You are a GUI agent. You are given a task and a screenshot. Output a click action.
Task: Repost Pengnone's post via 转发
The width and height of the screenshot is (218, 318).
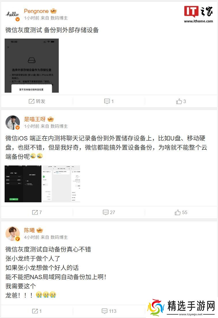coord(37,101)
